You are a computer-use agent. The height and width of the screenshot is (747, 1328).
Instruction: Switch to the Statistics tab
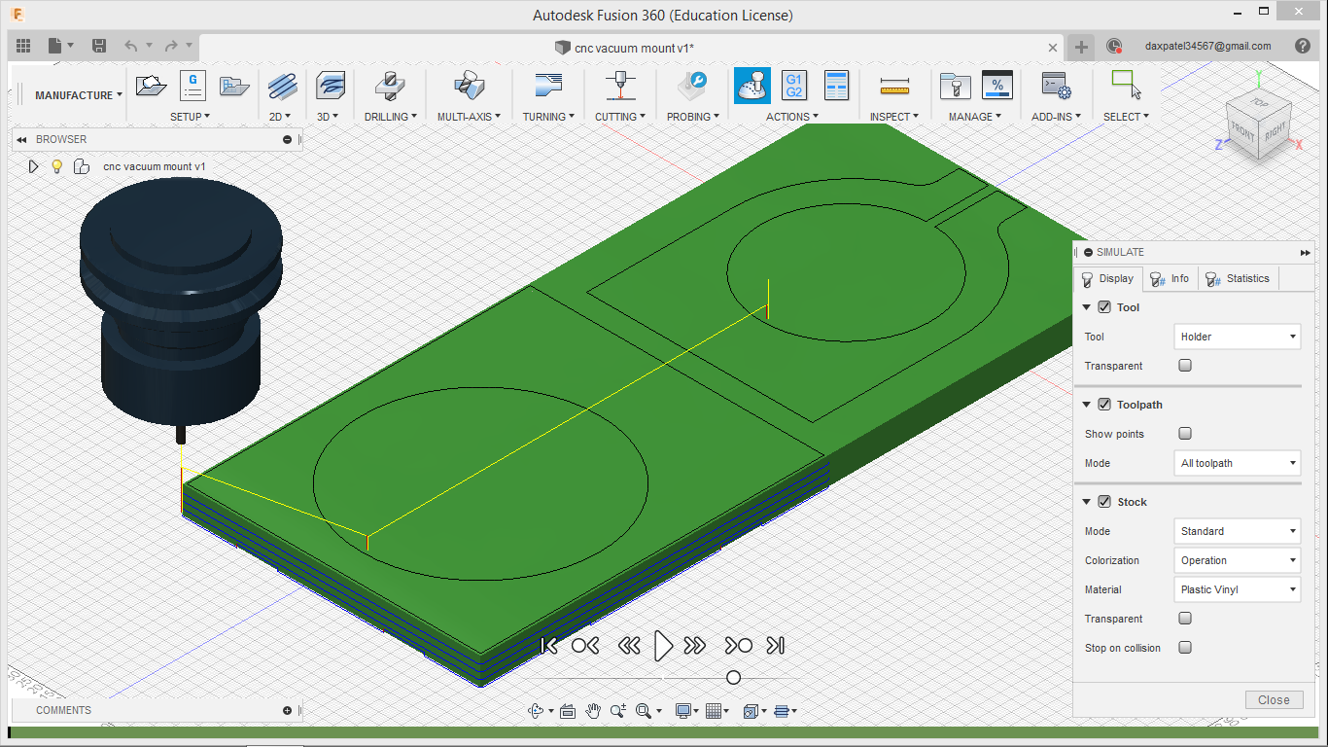tap(1238, 279)
